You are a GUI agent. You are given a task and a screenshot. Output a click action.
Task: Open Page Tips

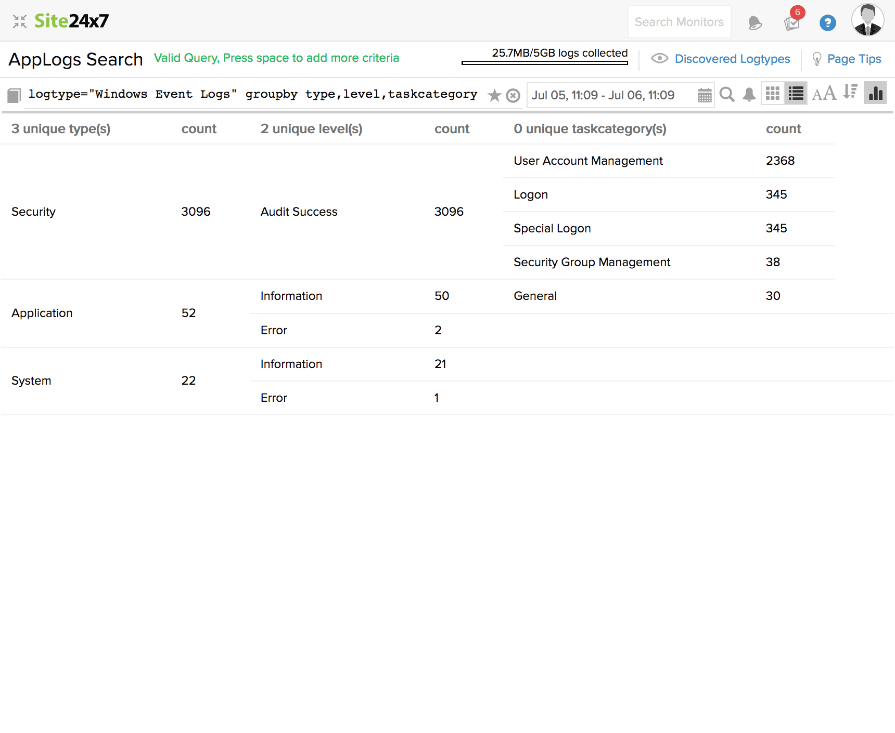point(854,59)
